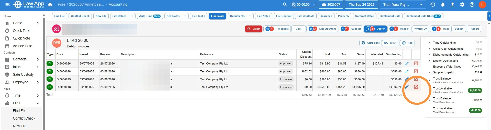
Task: Expand Office Cost Outstanding row
Action: pyautogui.click(x=429, y=49)
